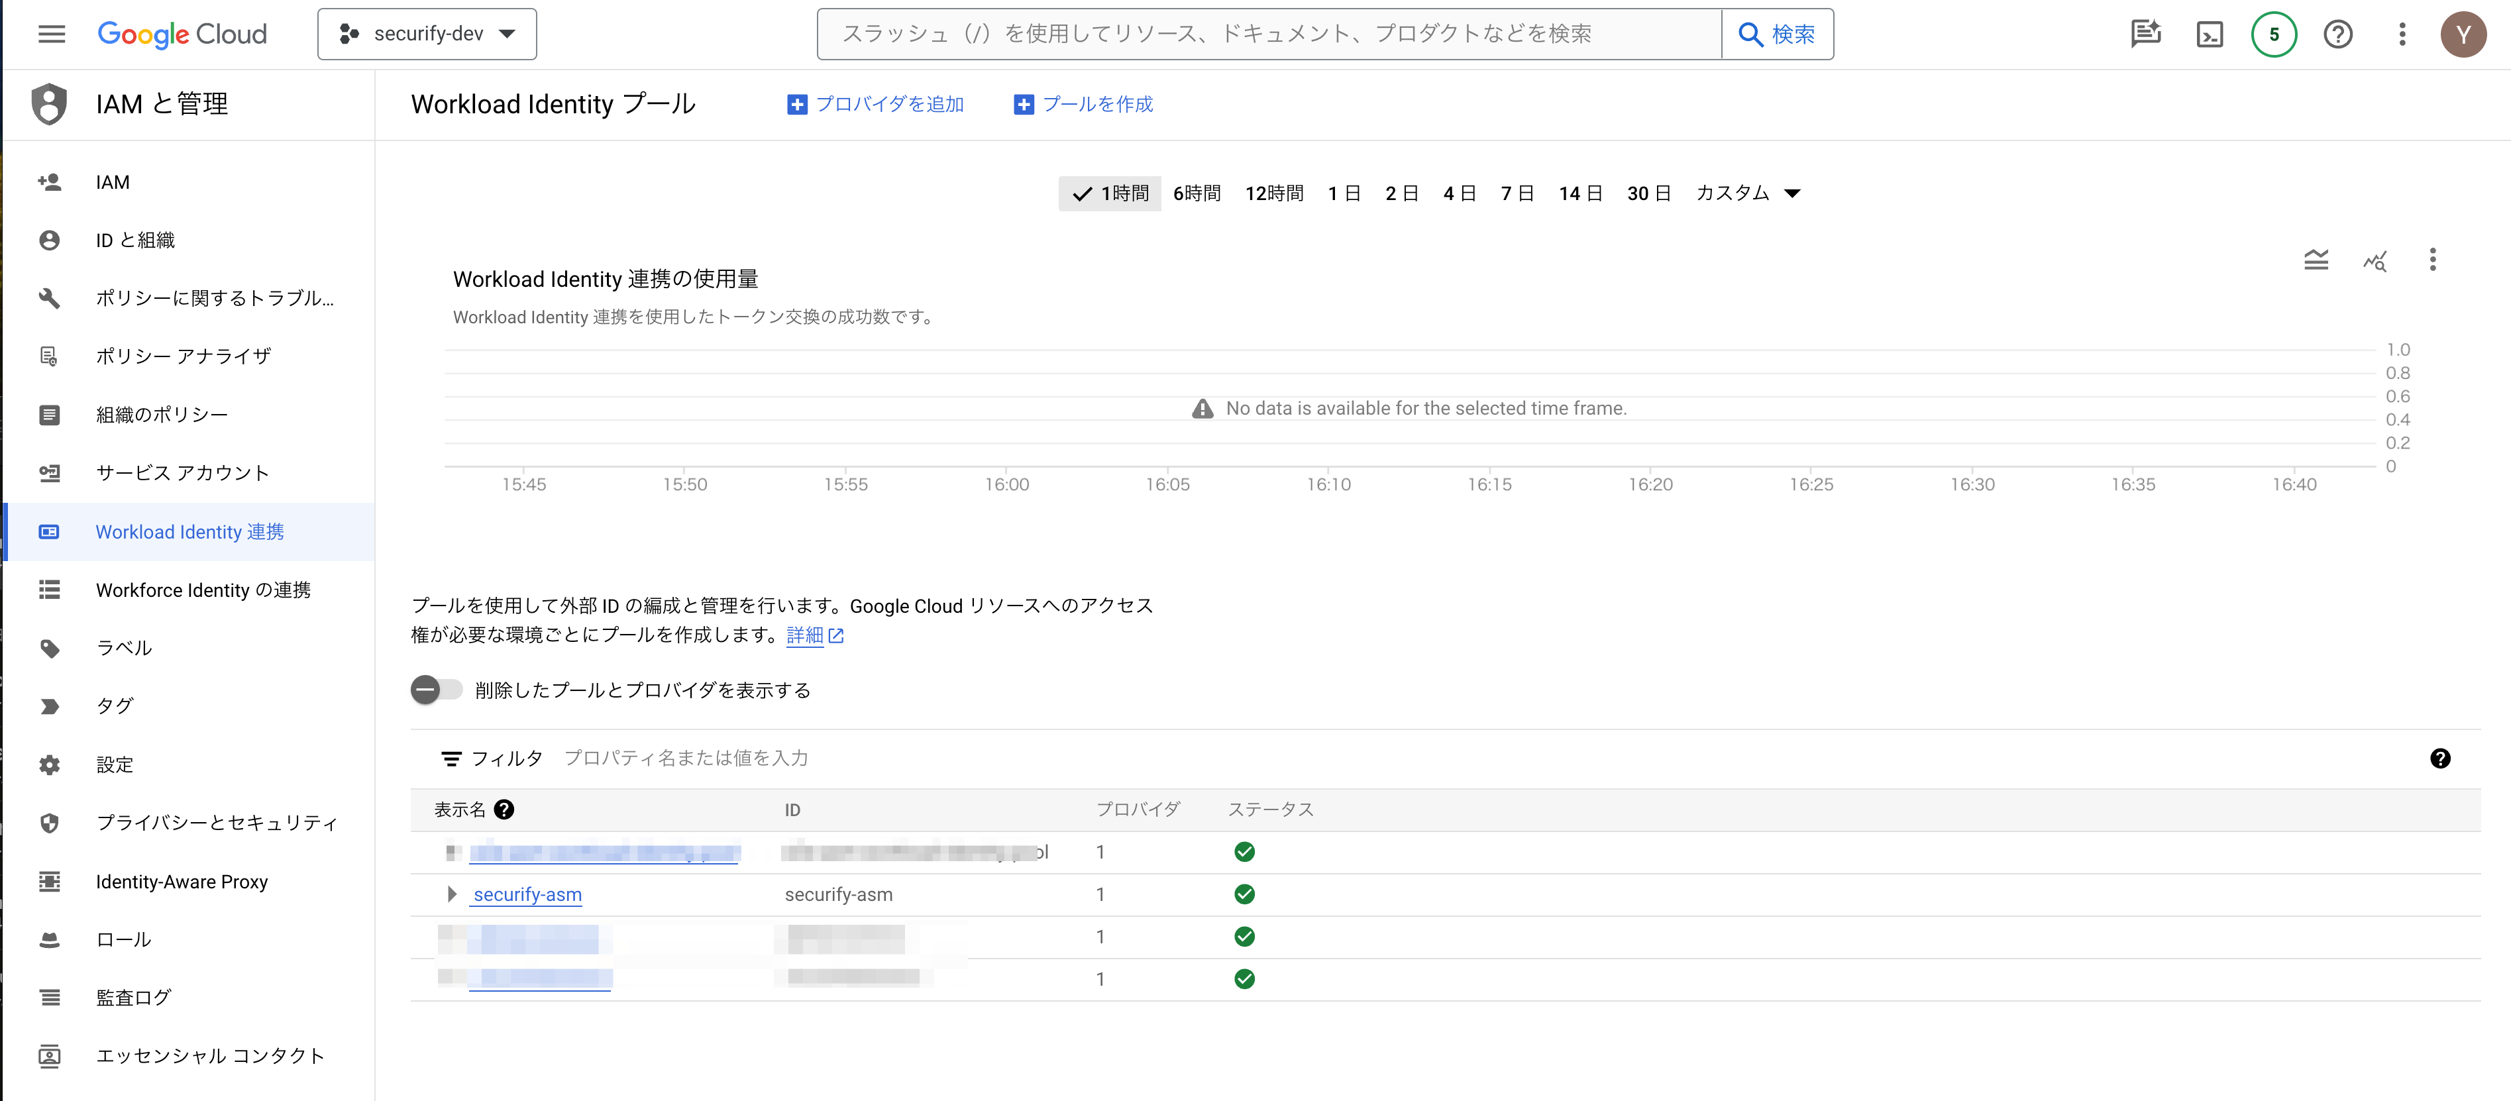Click the Identity-Aware Proxy icon
The height and width of the screenshot is (1101, 2511).
(50, 882)
